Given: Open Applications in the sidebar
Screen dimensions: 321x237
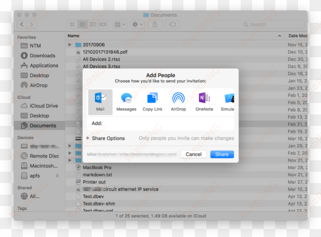Looking at the screenshot, I should click(40, 65).
